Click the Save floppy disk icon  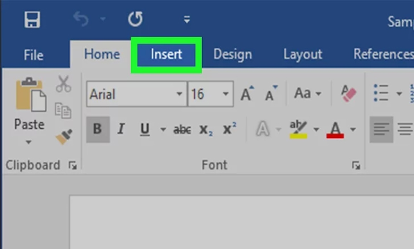coord(32,20)
